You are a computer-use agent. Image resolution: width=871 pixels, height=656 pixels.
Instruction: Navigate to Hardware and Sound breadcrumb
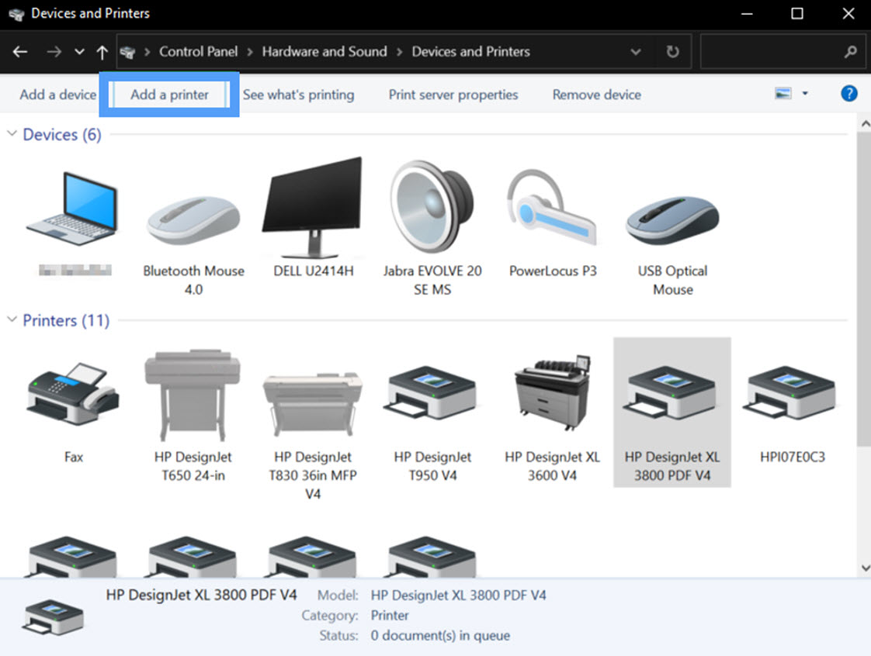pyautogui.click(x=324, y=52)
